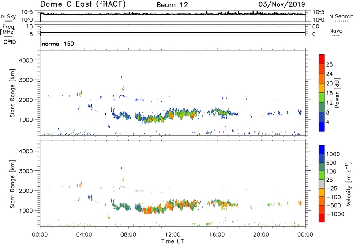Image resolution: width=353 pixels, height=244 pixels.
Task: Click the '20:00' time axis label
Action: coord(261,235)
